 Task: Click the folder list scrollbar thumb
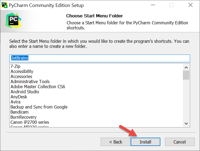coord(186,75)
